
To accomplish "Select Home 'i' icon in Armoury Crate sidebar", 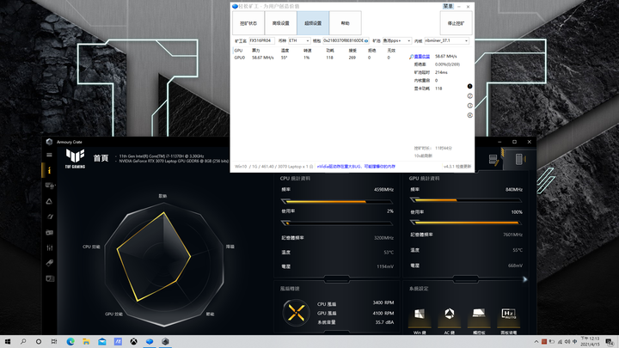I will pyautogui.click(x=49, y=170).
